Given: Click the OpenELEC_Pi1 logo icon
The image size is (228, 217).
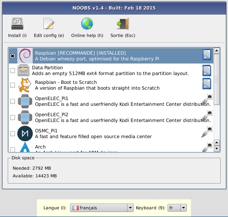Looking at the screenshot, I should point(25,101).
